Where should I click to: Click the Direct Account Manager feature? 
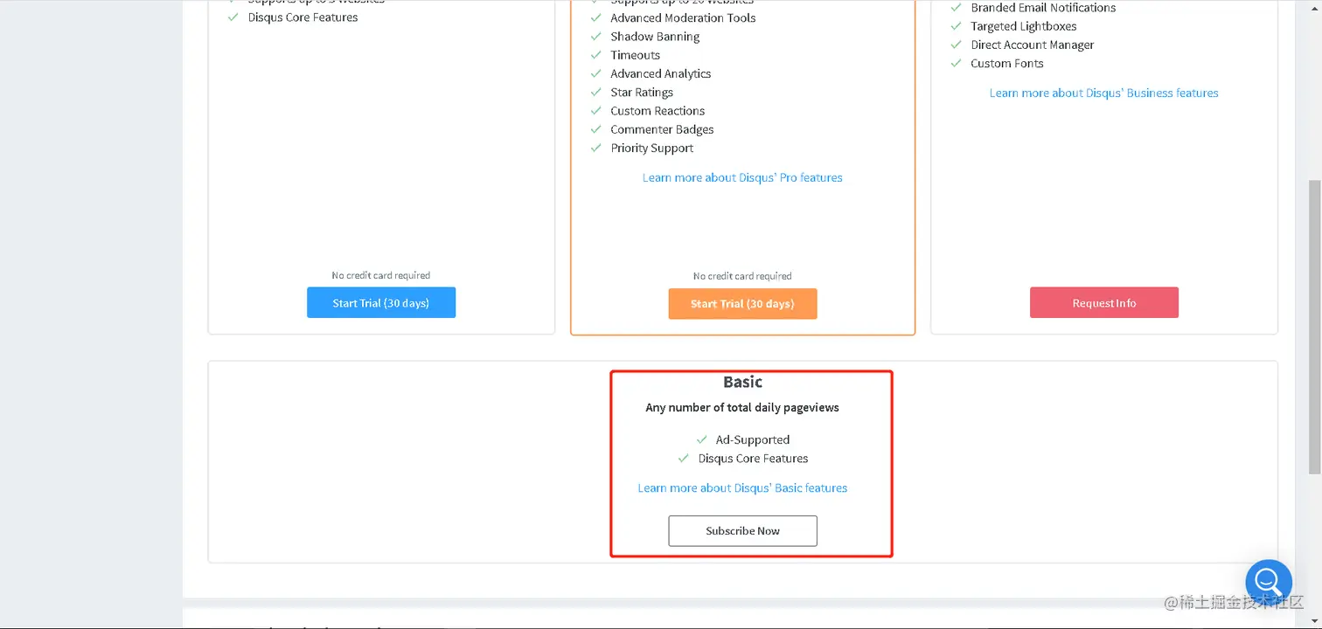(1033, 45)
